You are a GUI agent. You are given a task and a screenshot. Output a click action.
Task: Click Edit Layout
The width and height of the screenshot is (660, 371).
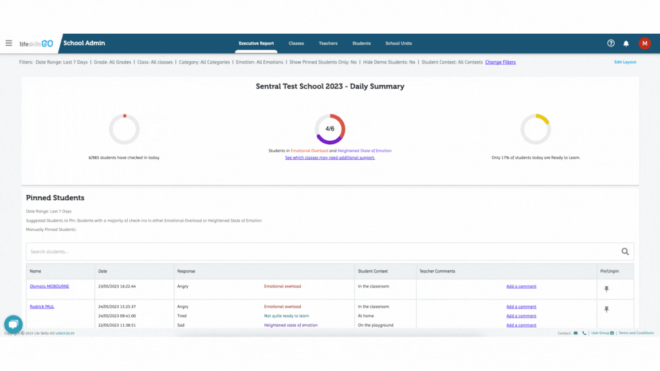pyautogui.click(x=625, y=62)
